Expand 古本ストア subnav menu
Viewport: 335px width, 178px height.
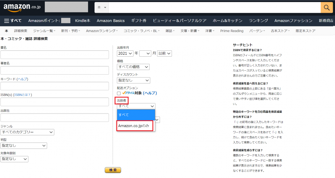click(x=280, y=31)
